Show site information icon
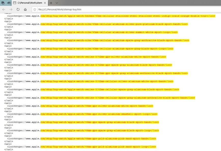221x151 pixels. click(x=35, y=9)
